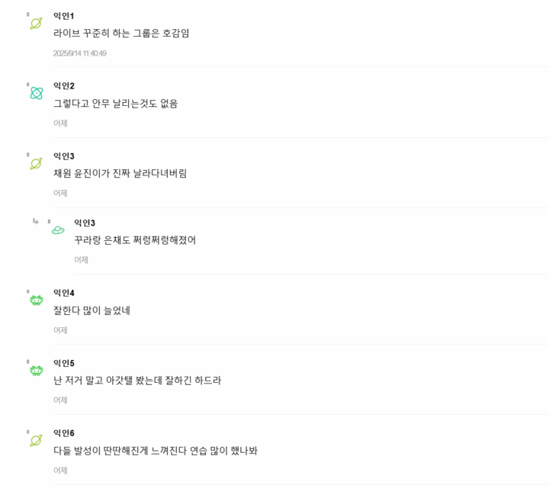
Task: Open the 익인2 username
Action: click(x=63, y=86)
